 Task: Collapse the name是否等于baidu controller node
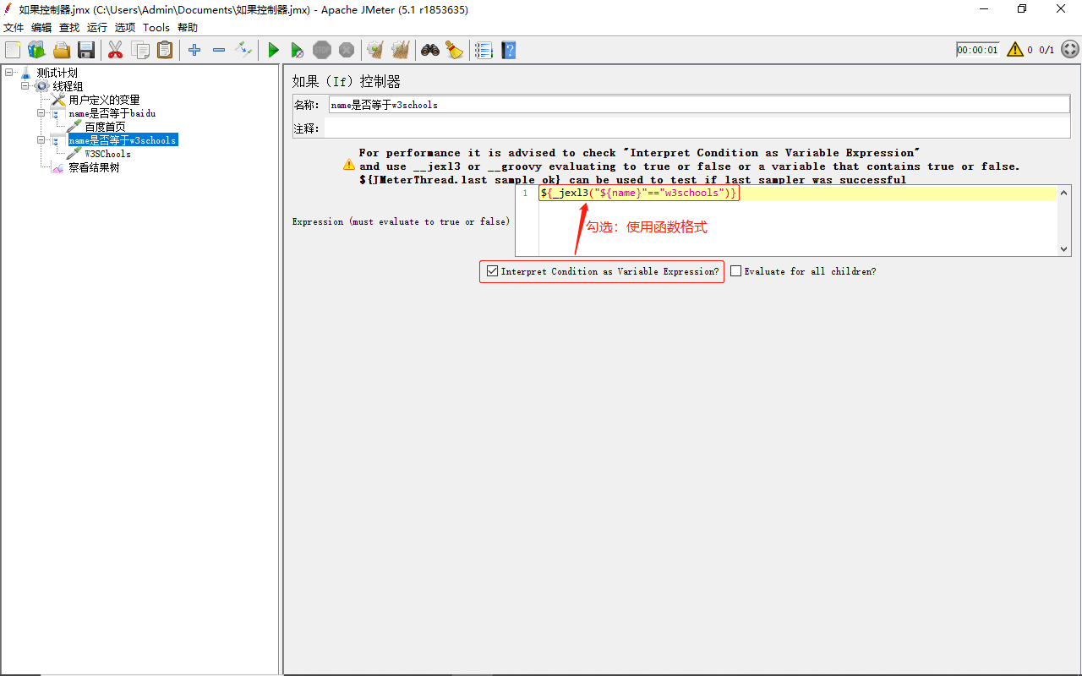(x=41, y=113)
